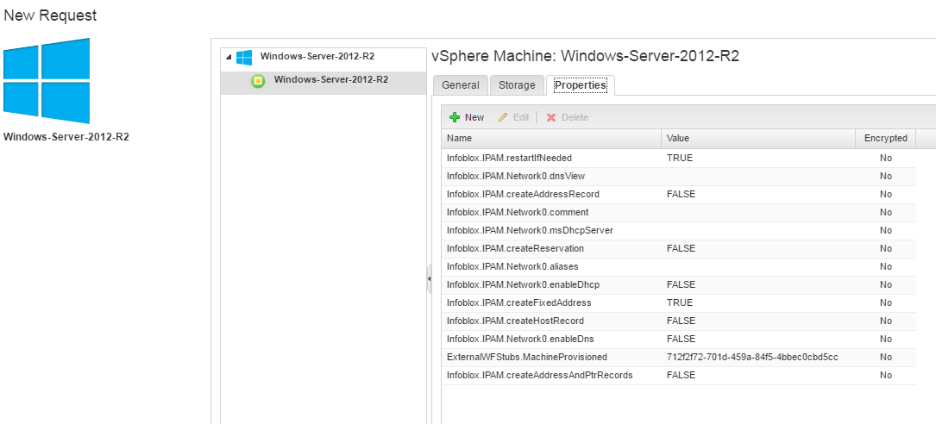
Task: Click the FALSE value of createHostRecord
Action: (x=682, y=321)
